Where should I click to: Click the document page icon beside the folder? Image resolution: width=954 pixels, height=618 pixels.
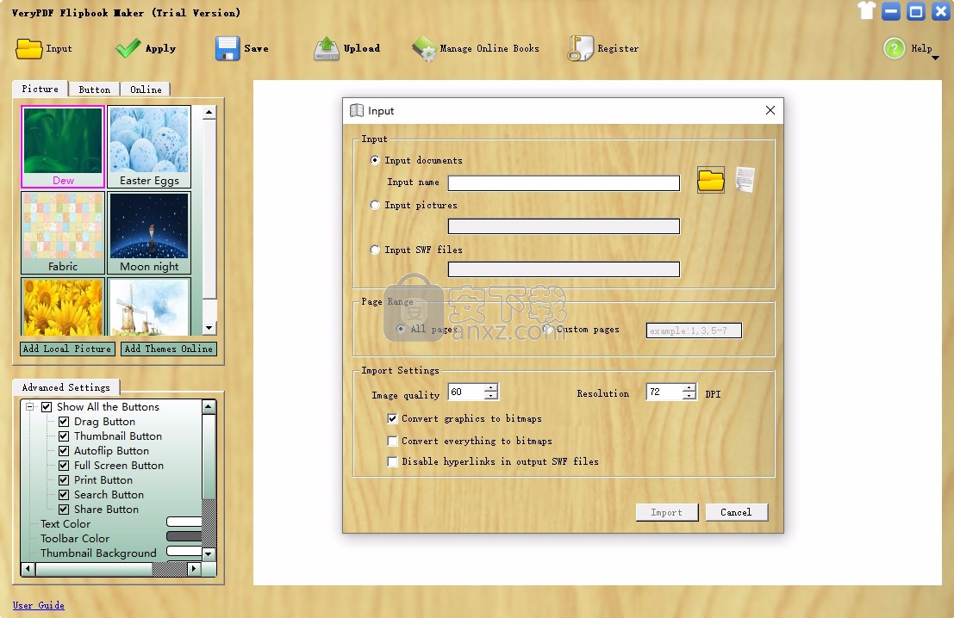(745, 180)
